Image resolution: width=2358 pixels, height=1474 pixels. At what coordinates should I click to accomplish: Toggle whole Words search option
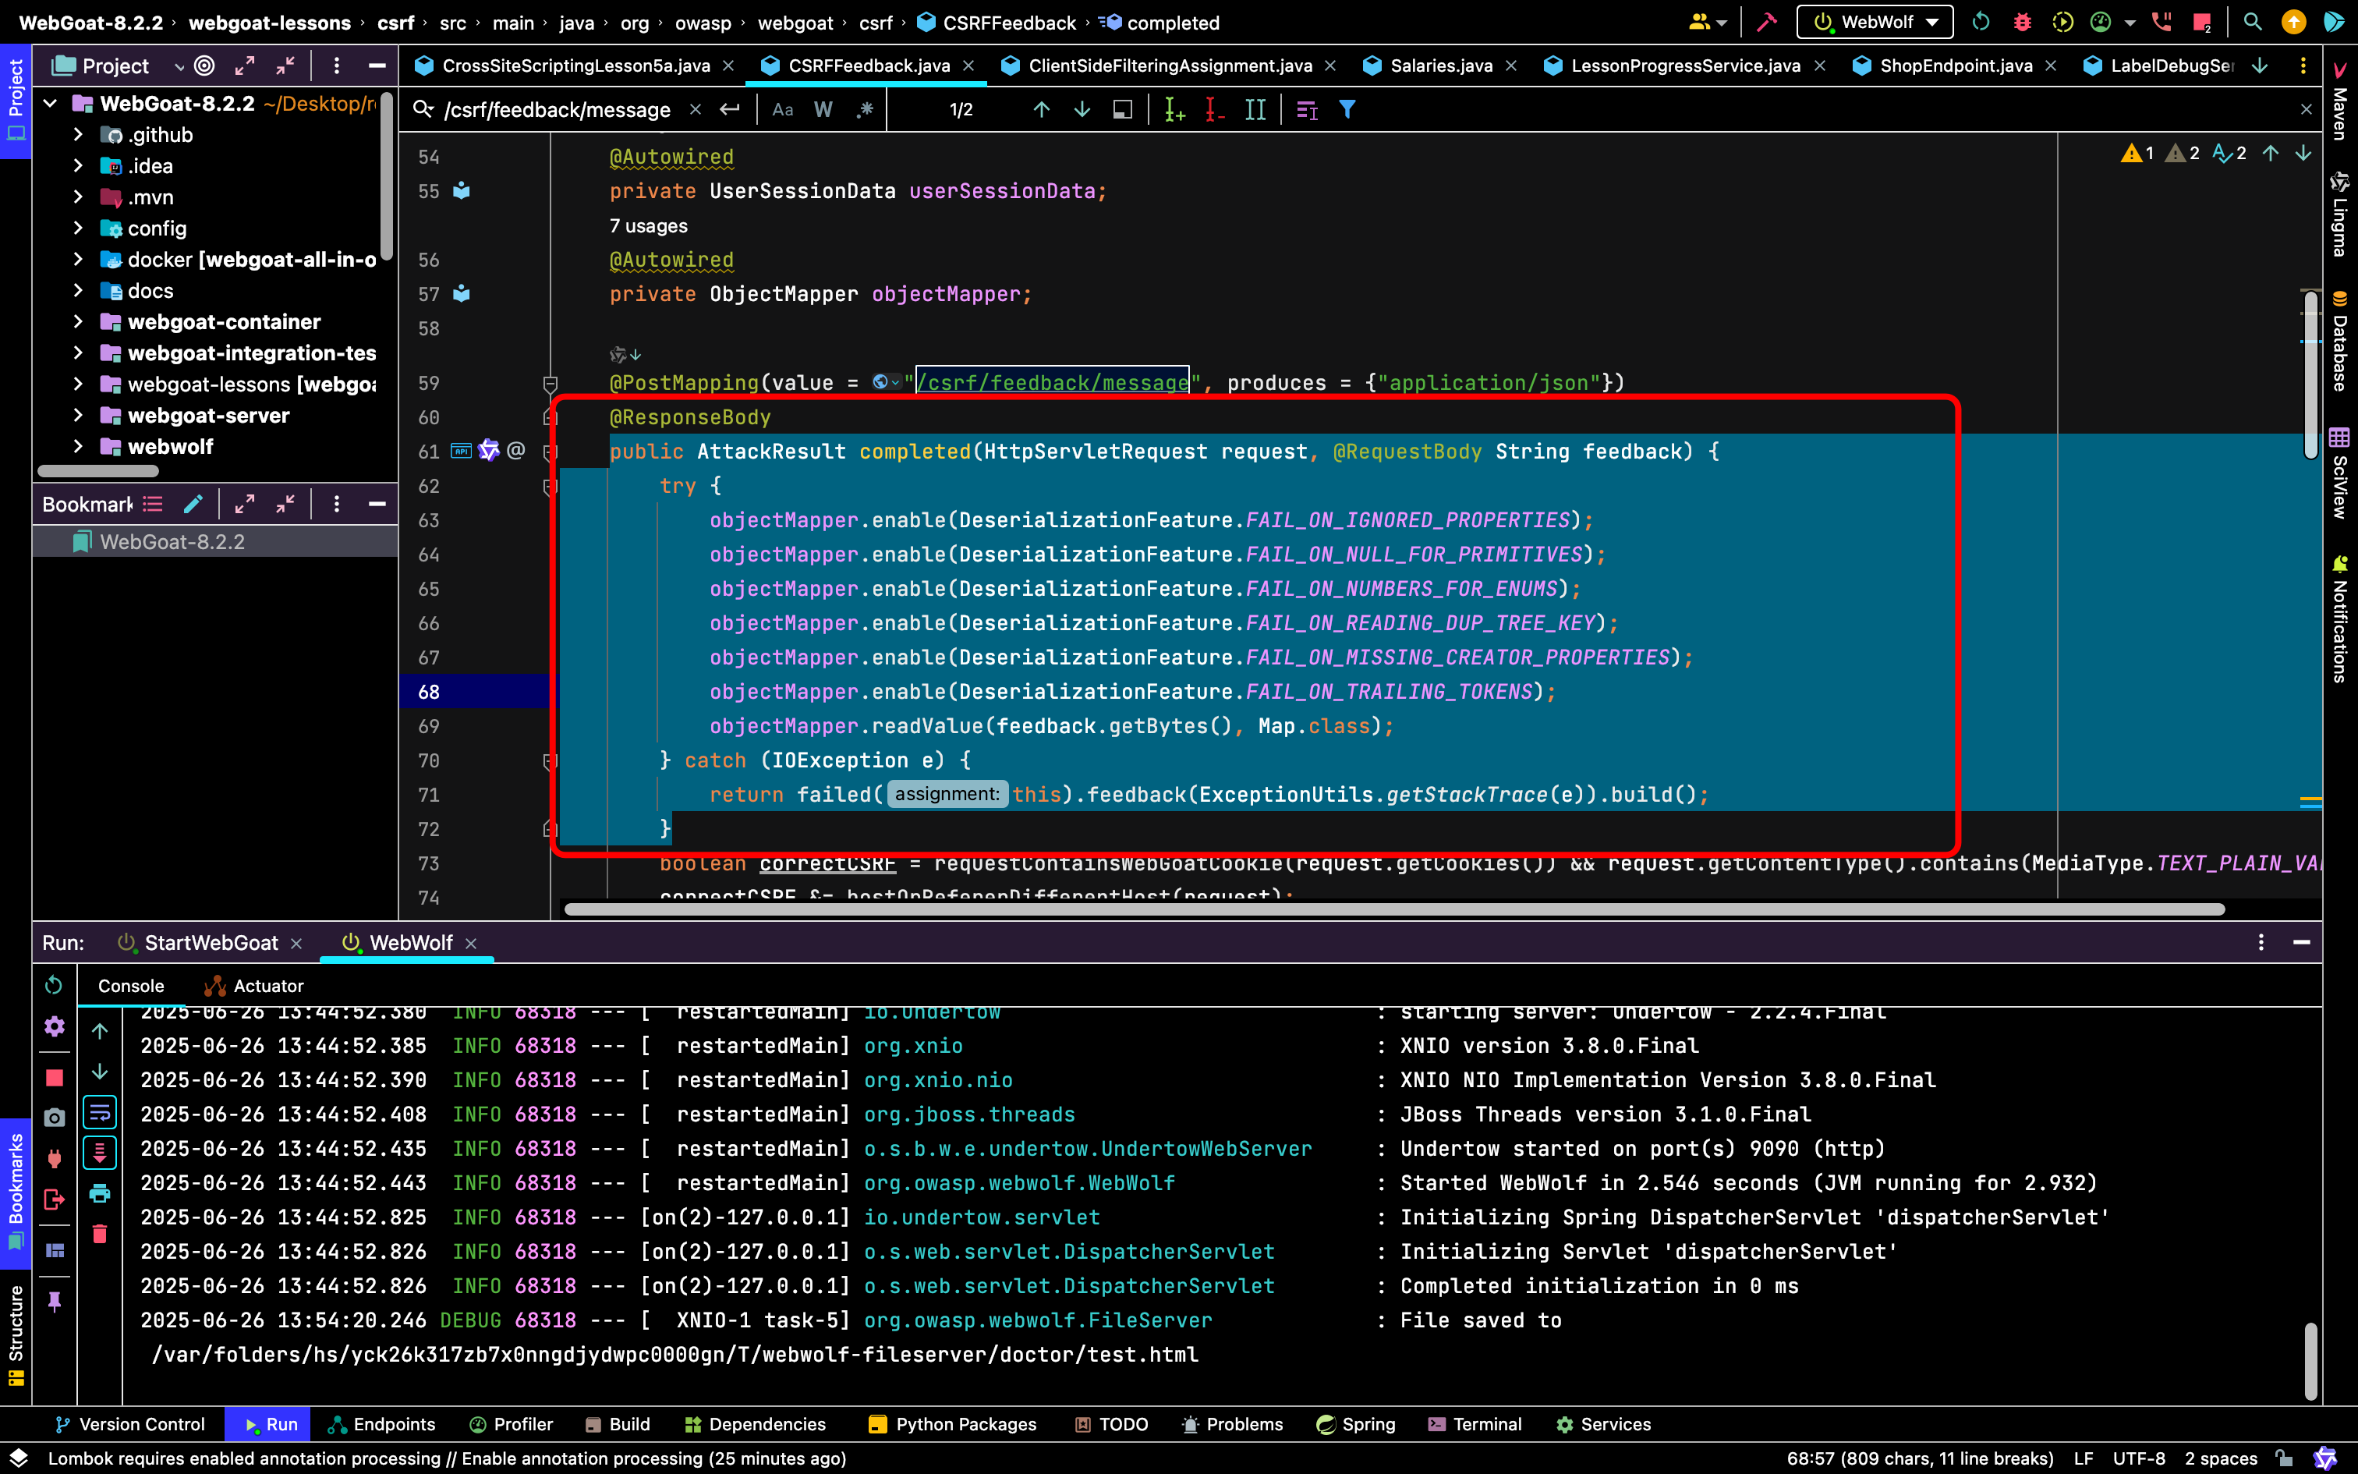[x=823, y=110]
